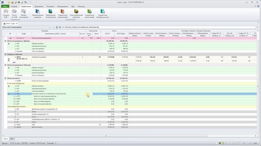Select row 'Всего по строительным работам'
Image resolution: width=261 pixels, height=146 pixels.
[x=132, y=96]
